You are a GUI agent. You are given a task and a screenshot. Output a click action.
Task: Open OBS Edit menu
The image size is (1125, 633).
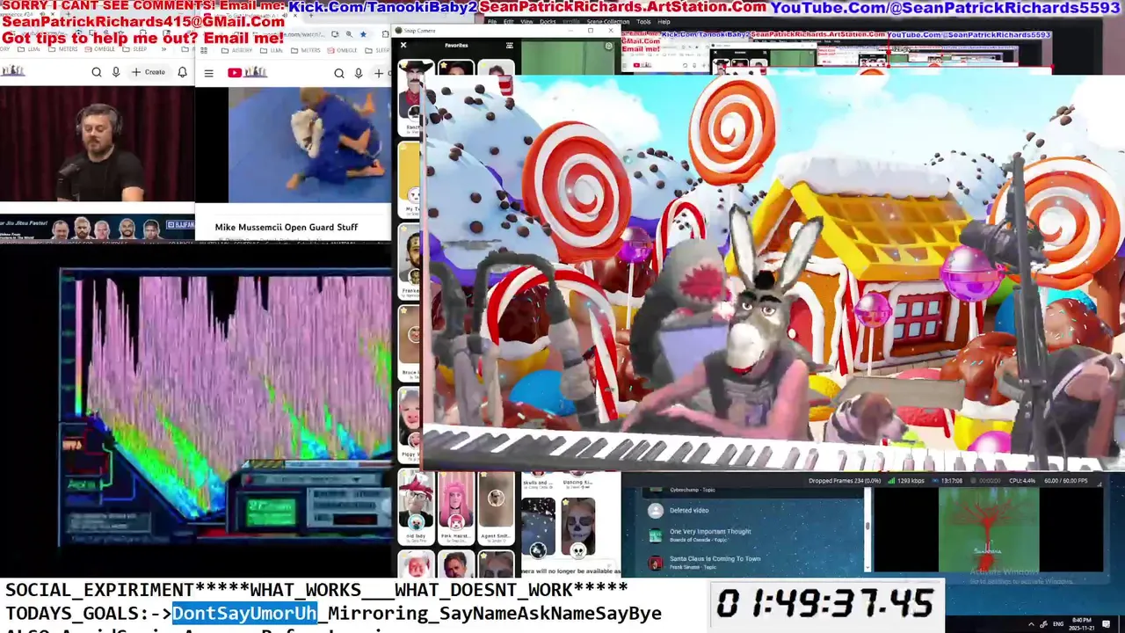508,22
